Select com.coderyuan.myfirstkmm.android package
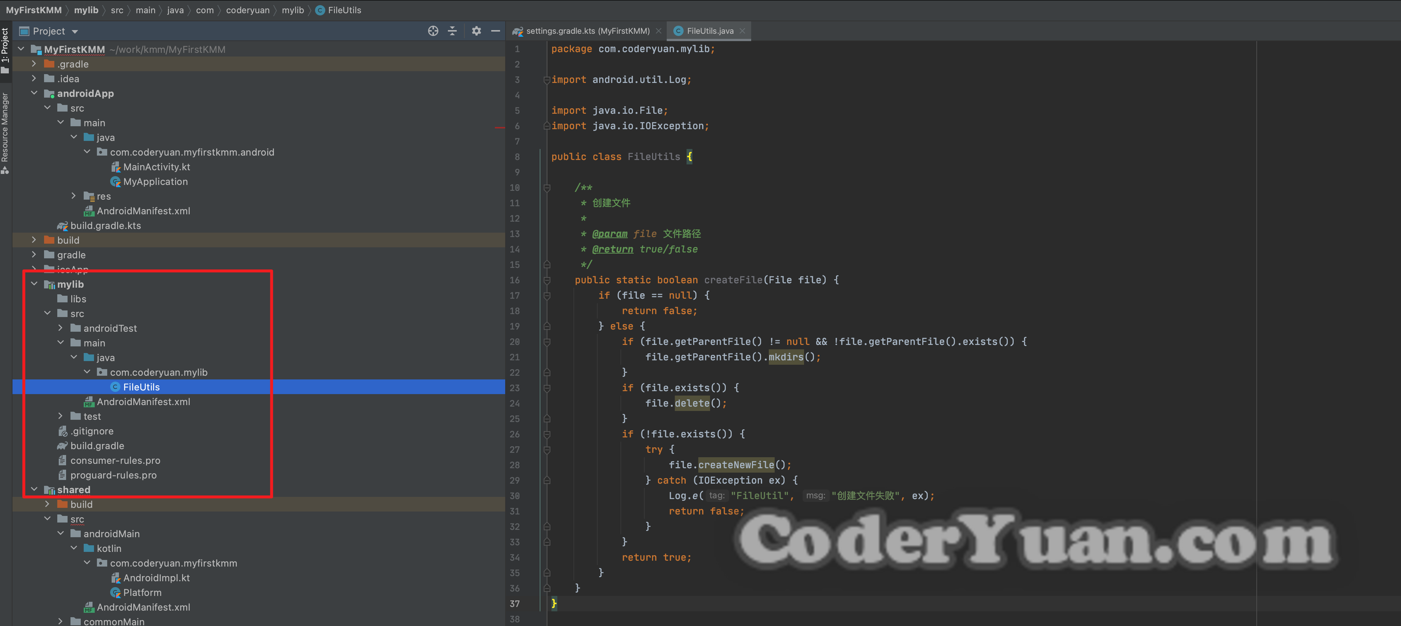Screen dimensions: 1401x626 tap(185, 152)
